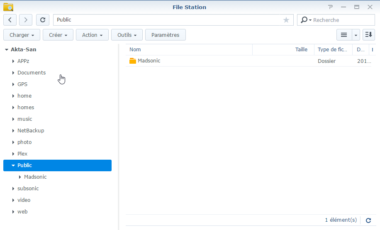Add Public folder to favorites star

coord(286,20)
